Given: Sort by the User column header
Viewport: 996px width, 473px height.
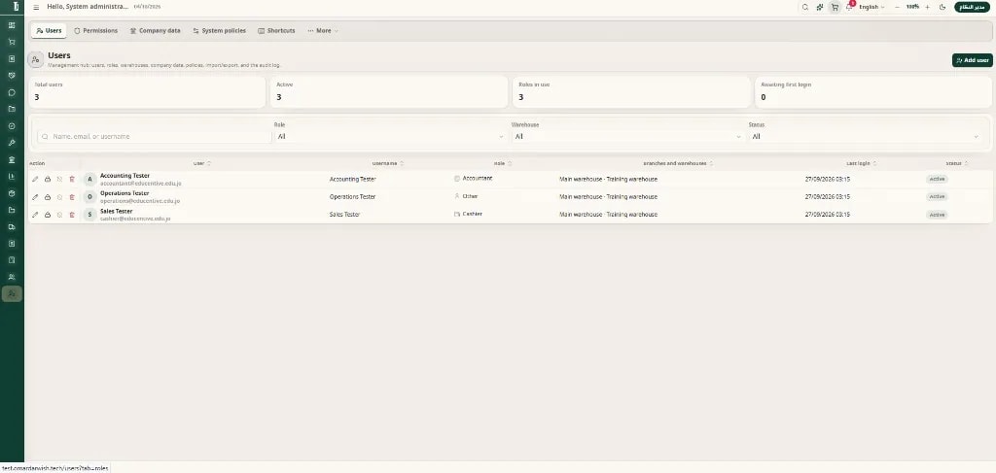Looking at the screenshot, I should pyautogui.click(x=202, y=163).
